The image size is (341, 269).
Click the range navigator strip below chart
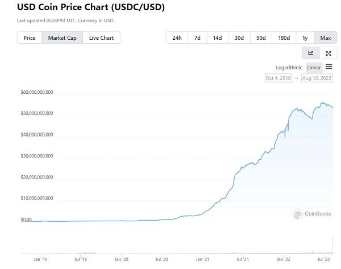(x=176, y=251)
